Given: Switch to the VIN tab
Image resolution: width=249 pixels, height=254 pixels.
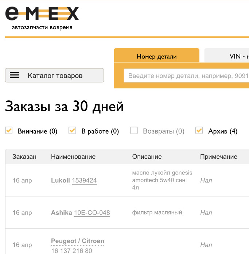Looking at the screenshot, I should (x=227, y=56).
